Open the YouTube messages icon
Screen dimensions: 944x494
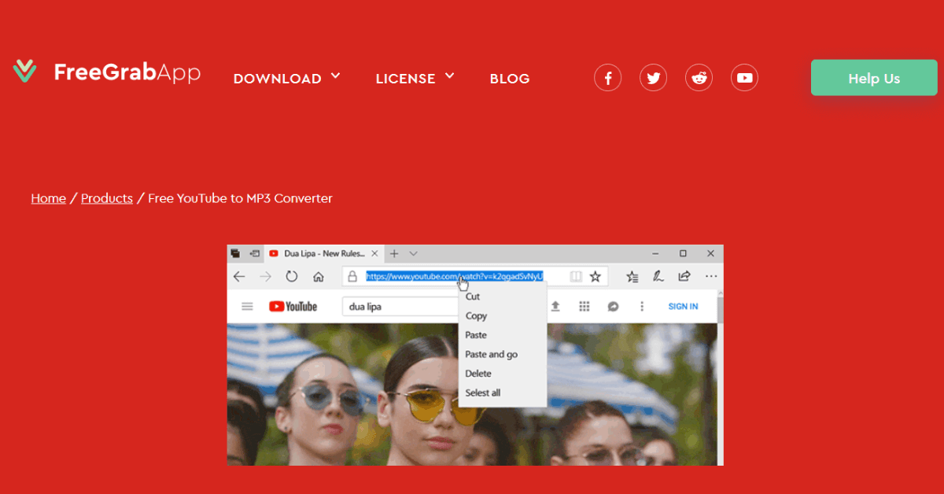613,306
